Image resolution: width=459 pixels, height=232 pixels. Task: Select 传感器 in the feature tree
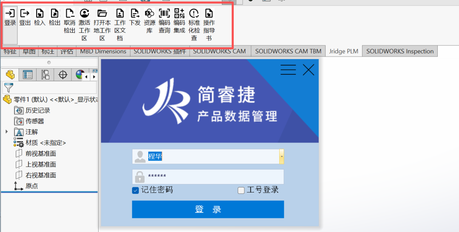point(29,121)
